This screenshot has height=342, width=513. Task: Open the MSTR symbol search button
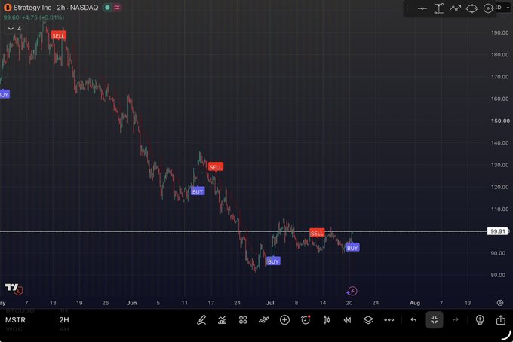(15, 320)
